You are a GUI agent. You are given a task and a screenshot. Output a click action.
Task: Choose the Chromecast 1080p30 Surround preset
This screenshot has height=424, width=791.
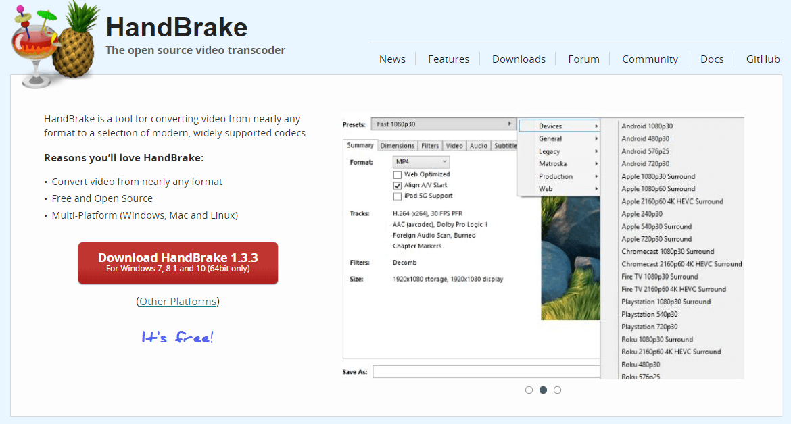point(667,252)
